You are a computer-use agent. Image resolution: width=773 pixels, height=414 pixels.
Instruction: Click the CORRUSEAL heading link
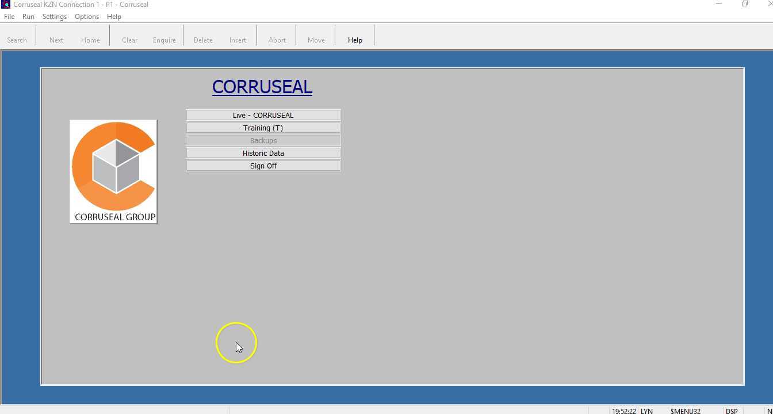pos(262,87)
